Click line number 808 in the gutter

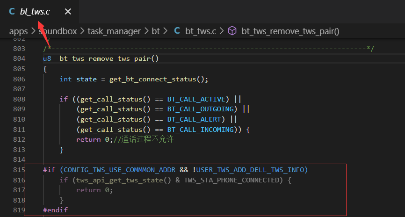pyautogui.click(x=19, y=99)
